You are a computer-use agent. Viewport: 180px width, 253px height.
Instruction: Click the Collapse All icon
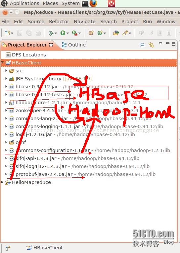[142, 45]
